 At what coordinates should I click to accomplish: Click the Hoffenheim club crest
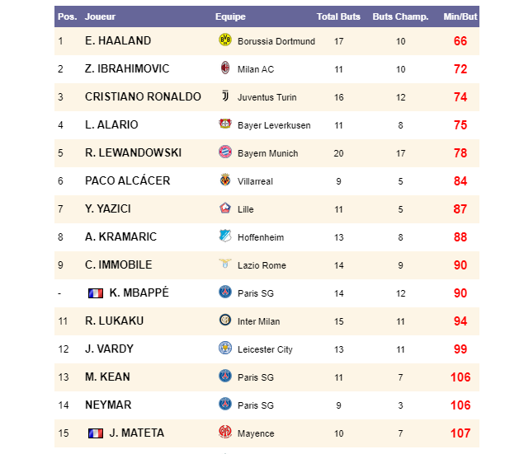(224, 236)
